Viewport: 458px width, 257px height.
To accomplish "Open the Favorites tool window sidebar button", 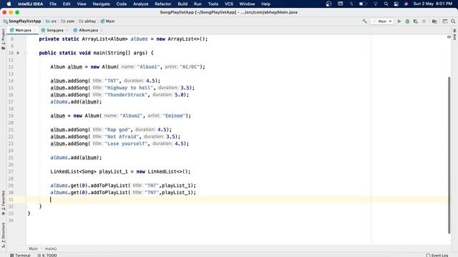I will click(x=3, y=203).
